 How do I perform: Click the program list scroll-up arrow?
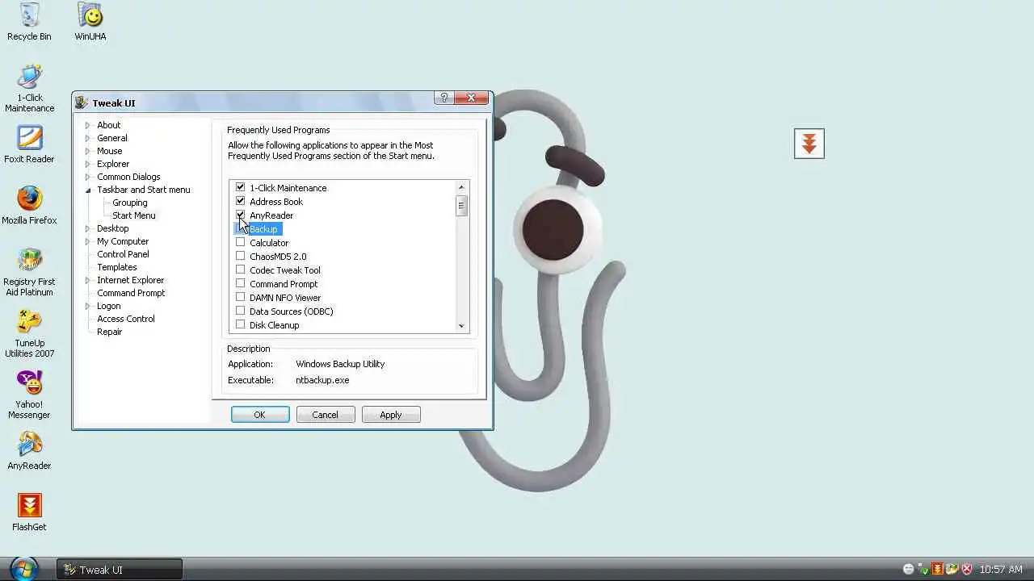pos(461,187)
